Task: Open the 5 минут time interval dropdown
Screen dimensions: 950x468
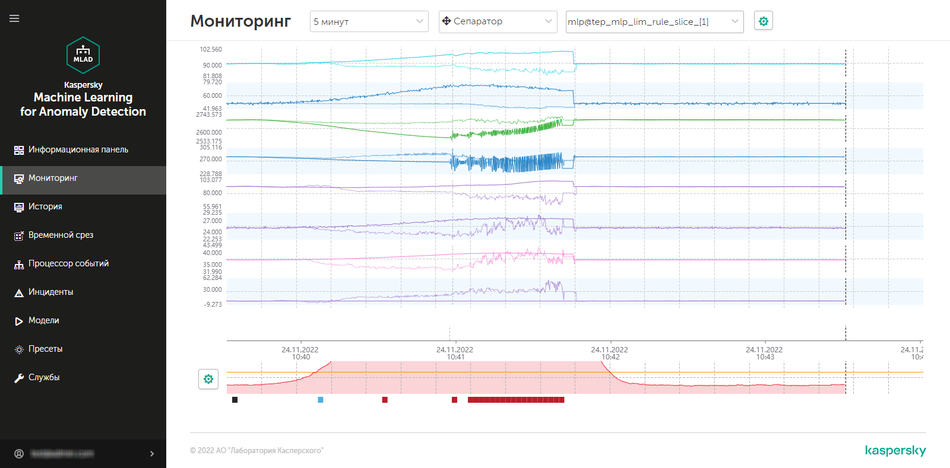Action: coord(369,21)
